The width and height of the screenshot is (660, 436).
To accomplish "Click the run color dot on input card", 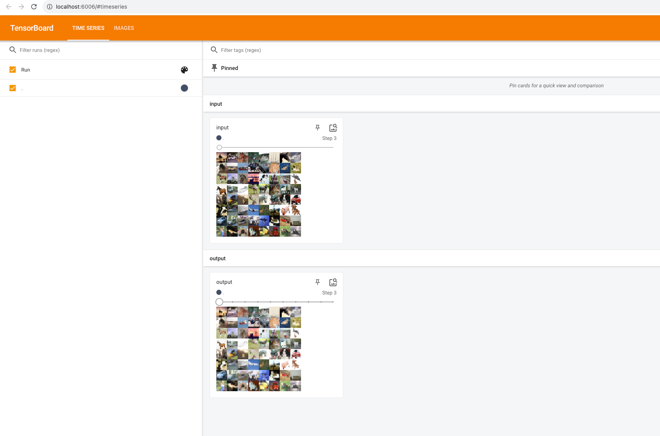I will 219,138.
